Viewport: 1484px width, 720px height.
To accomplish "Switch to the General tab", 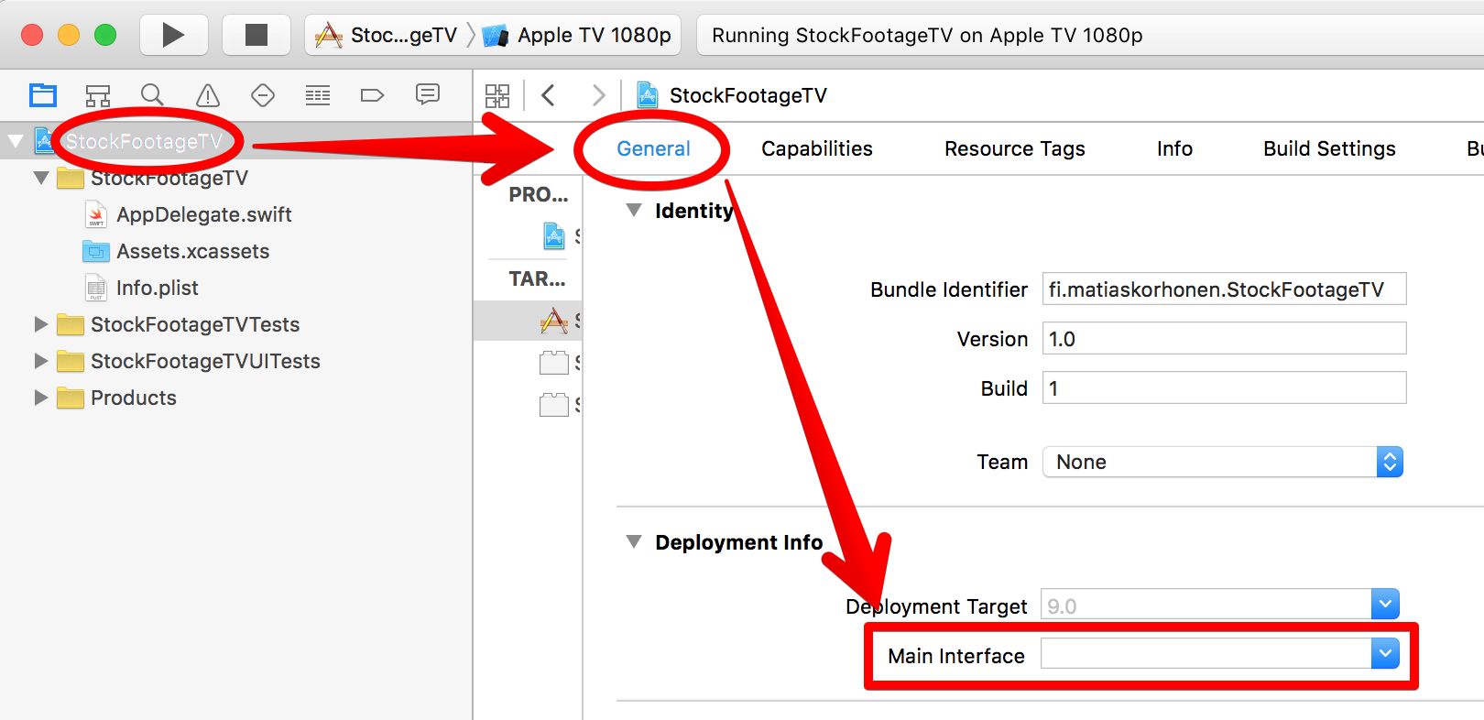I will coord(653,148).
